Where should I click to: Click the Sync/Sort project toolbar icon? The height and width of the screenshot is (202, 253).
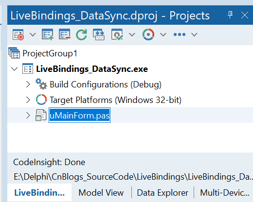[x=99, y=34]
